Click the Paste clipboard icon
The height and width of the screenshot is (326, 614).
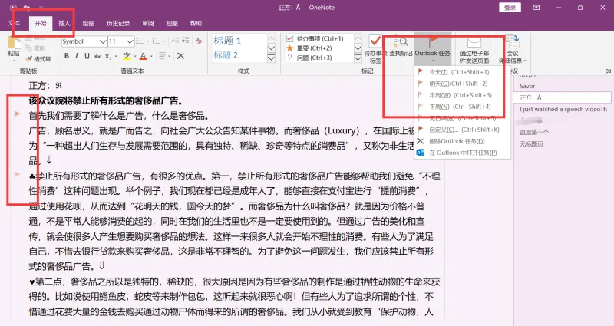click(x=14, y=46)
